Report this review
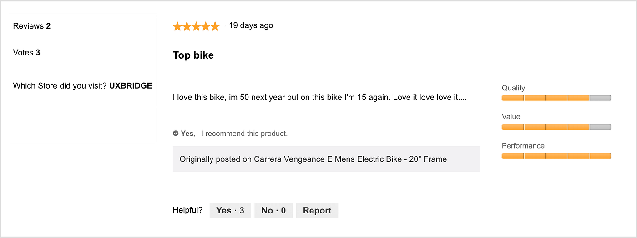Screen dimensions: 637x238 click(x=317, y=210)
